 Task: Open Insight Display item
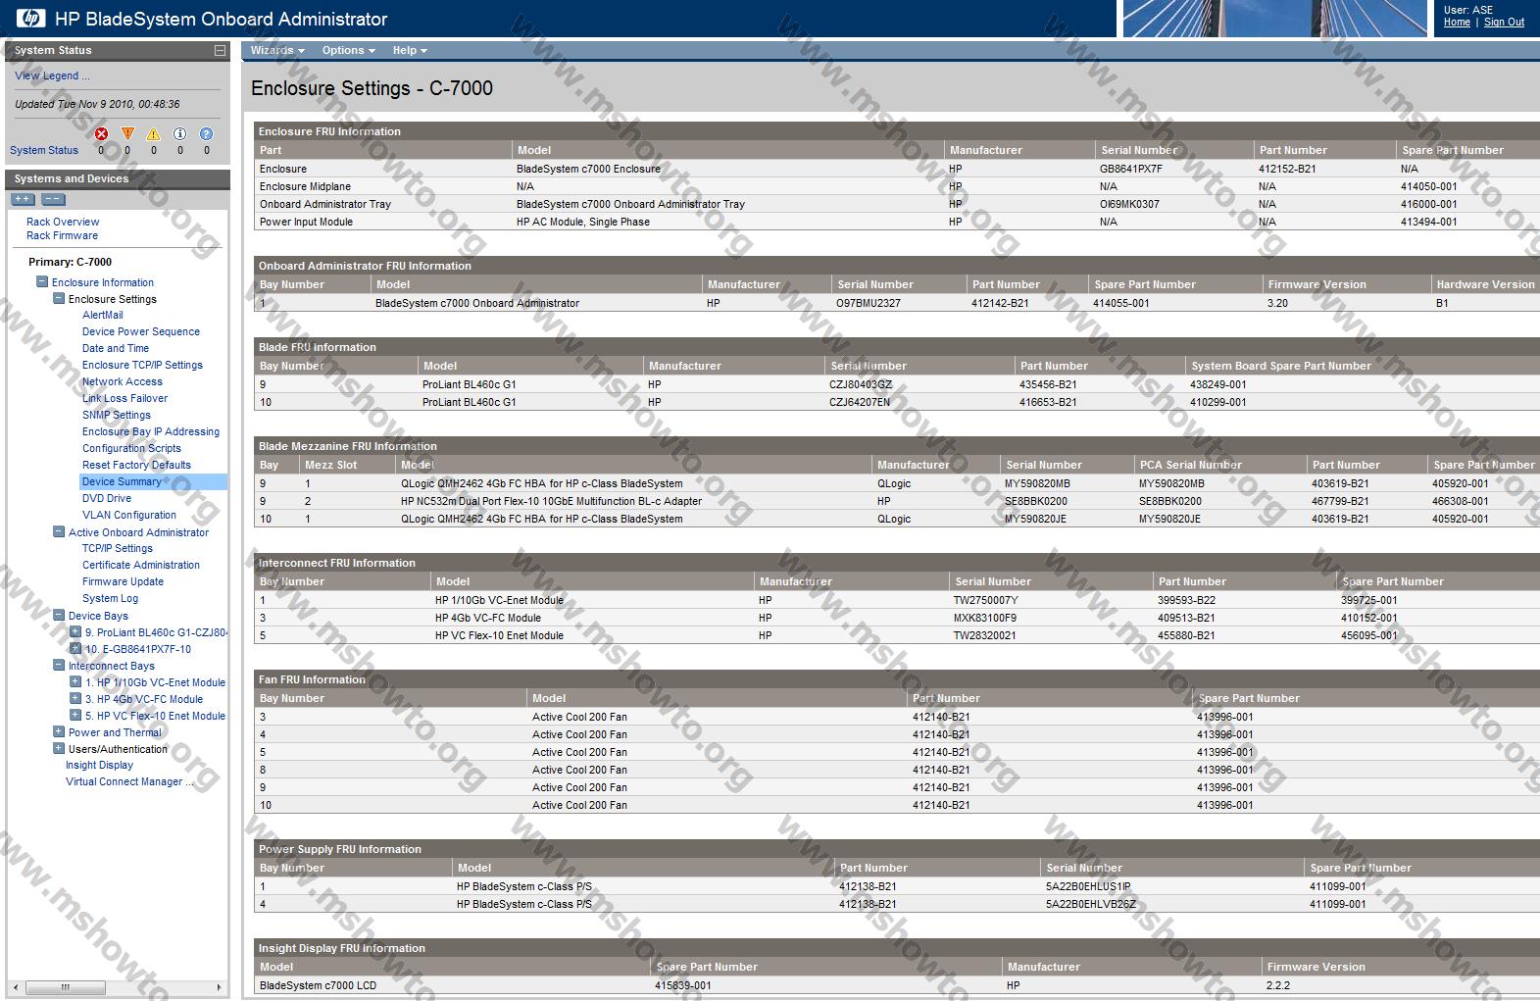99,765
